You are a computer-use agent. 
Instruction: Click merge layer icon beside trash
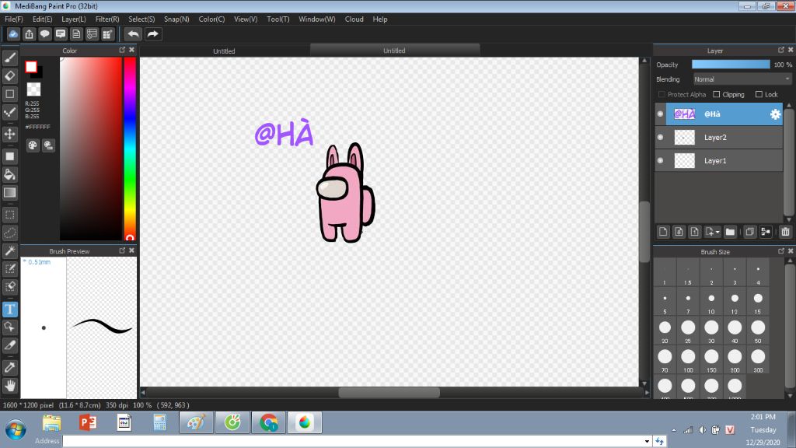[x=766, y=232]
